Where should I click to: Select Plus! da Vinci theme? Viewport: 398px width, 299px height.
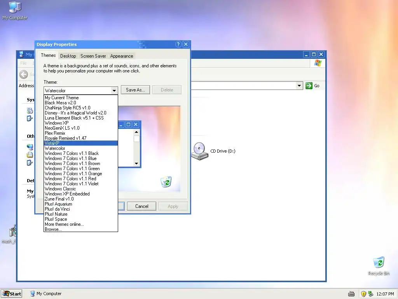click(81, 209)
